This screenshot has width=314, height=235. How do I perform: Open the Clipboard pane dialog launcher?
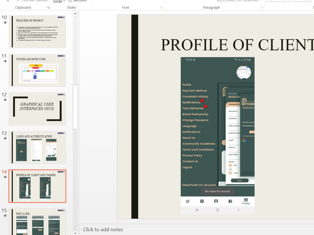coord(48,8)
